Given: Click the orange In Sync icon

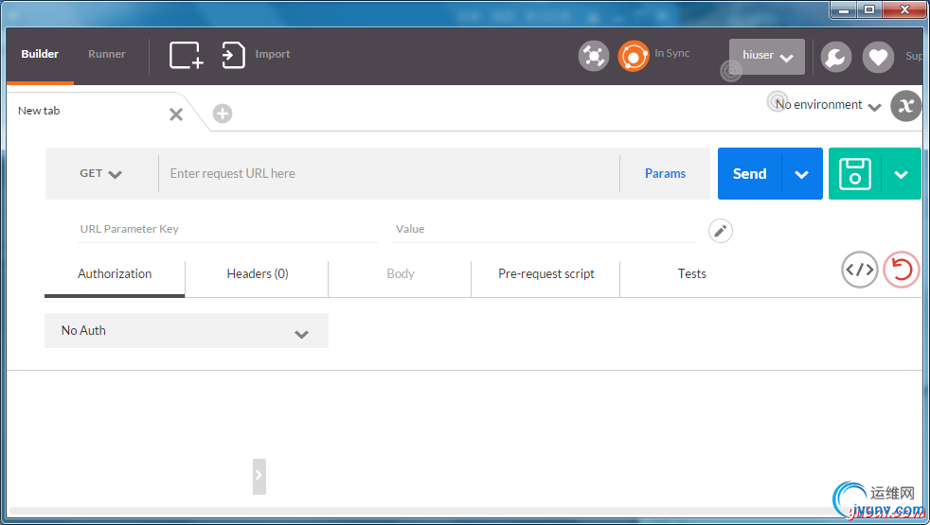Looking at the screenshot, I should (x=634, y=57).
